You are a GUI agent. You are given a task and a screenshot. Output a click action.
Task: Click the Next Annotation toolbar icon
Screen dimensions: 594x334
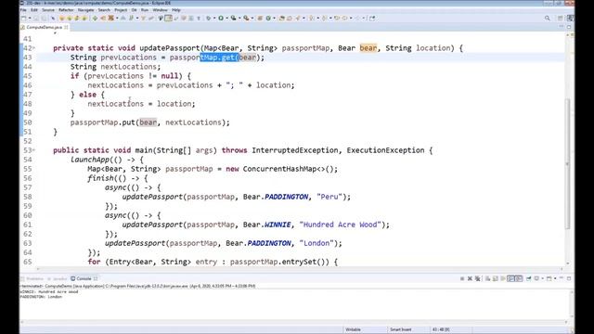coord(312,18)
